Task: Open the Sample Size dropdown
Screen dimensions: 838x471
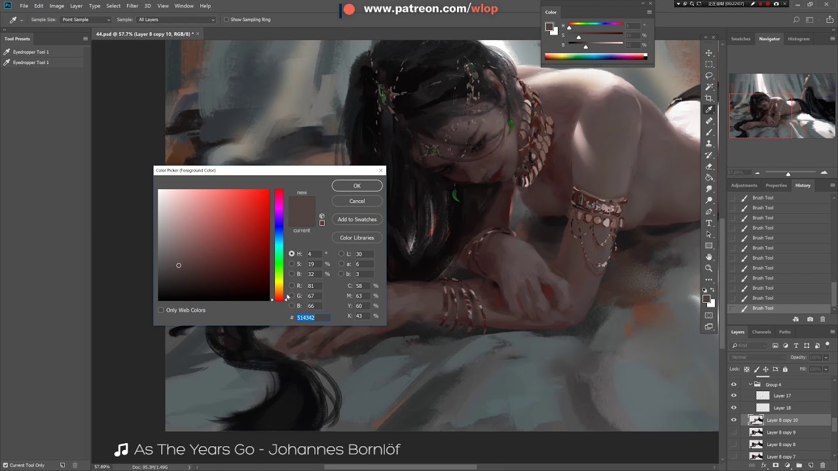Action: [86, 20]
